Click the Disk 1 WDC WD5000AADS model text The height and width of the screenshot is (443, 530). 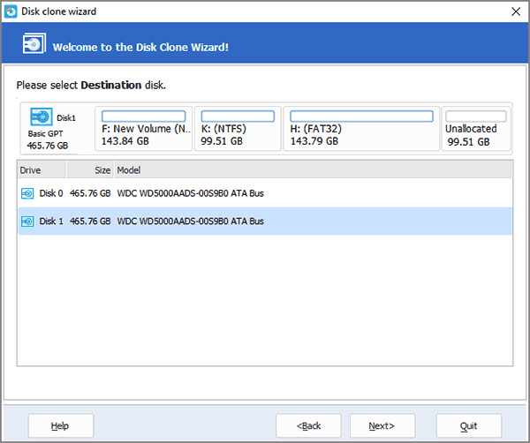click(x=190, y=221)
